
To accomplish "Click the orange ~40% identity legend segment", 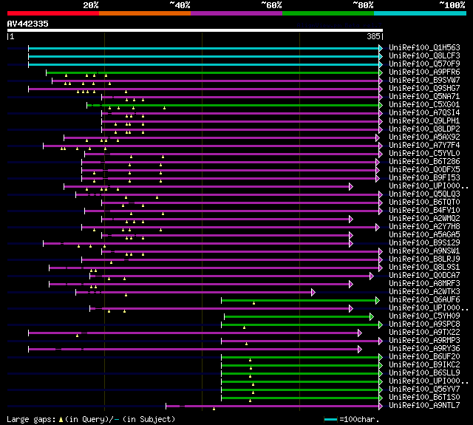I will point(145,13).
